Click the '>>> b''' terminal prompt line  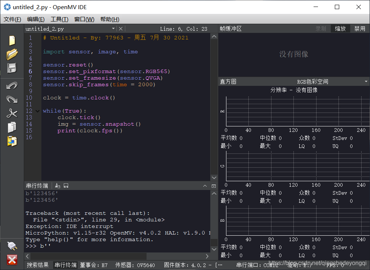click(x=38, y=246)
